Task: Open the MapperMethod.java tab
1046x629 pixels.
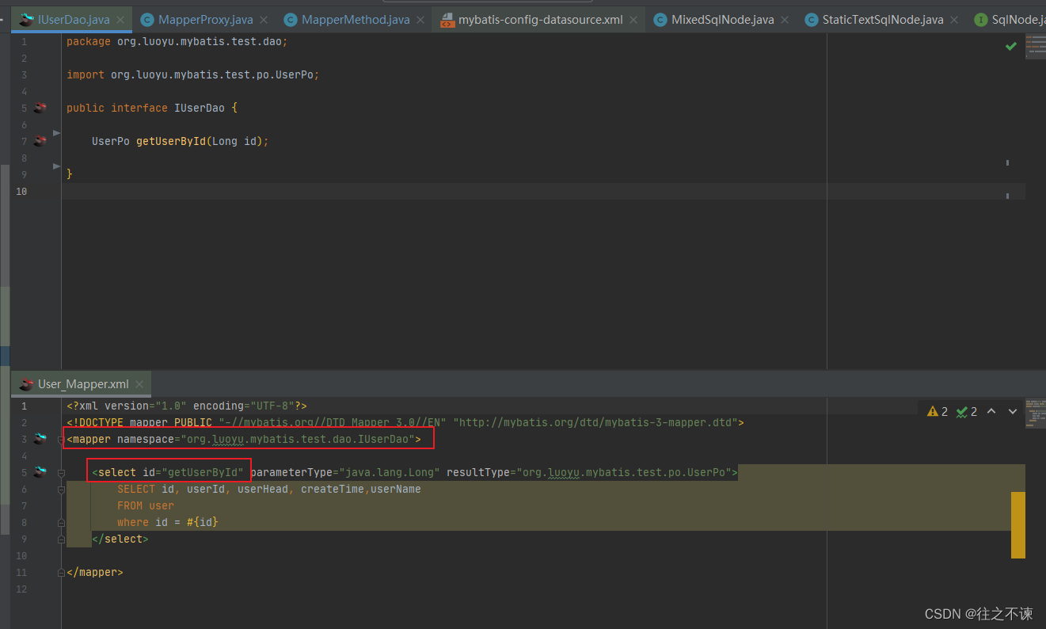Action: coord(356,20)
